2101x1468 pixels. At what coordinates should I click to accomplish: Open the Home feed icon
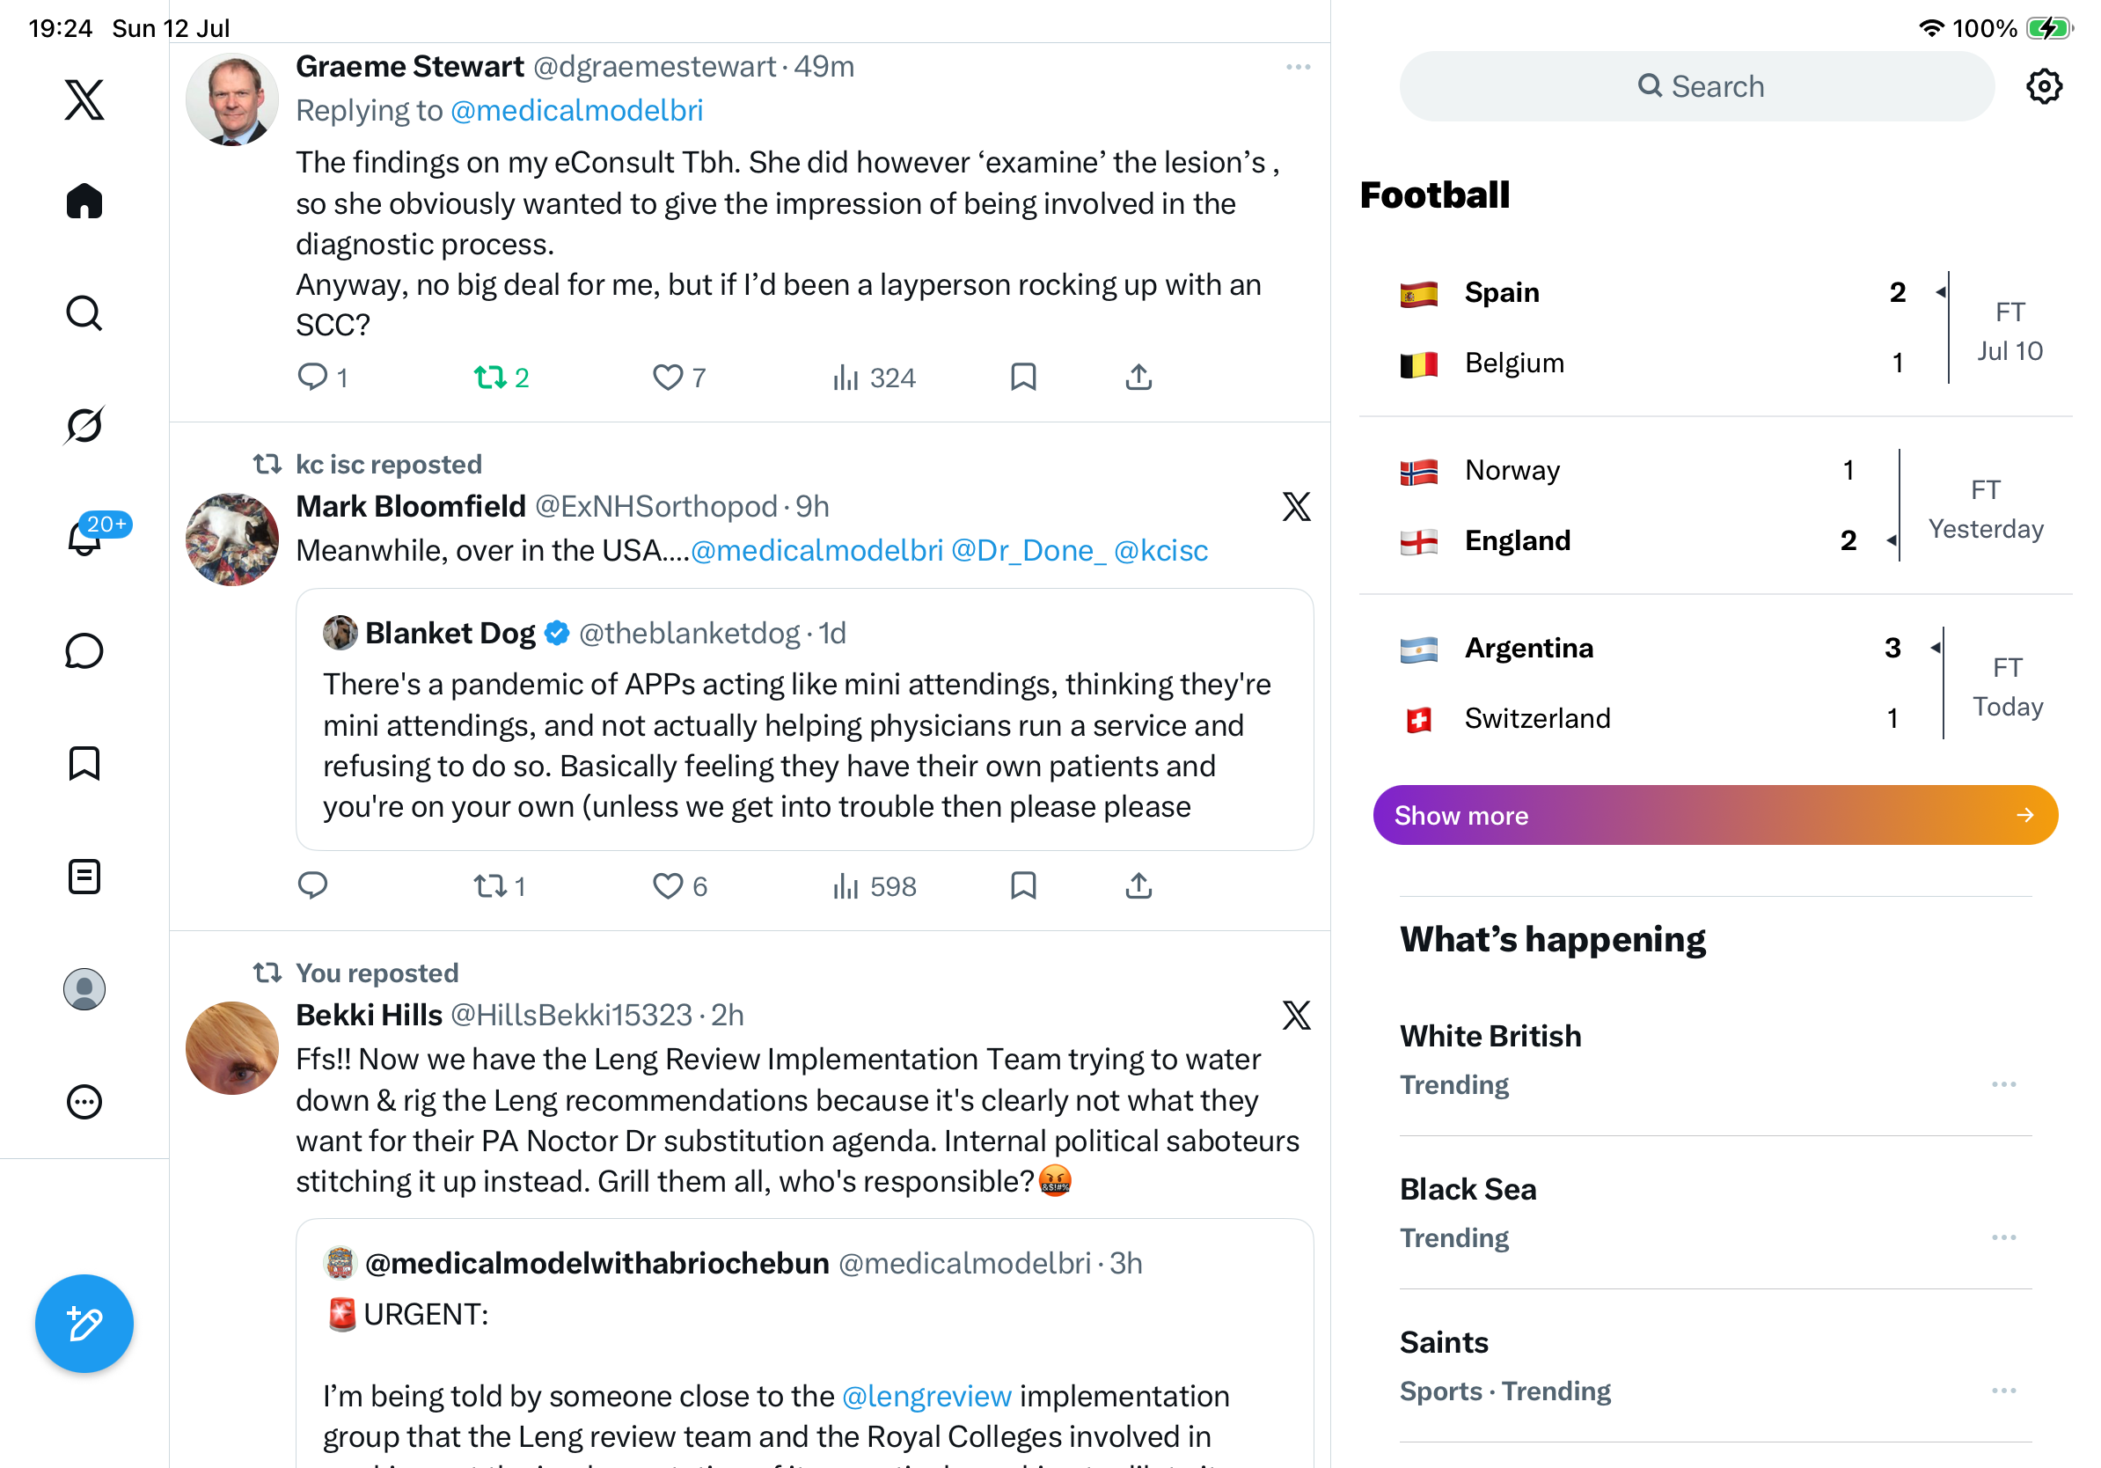(x=84, y=201)
